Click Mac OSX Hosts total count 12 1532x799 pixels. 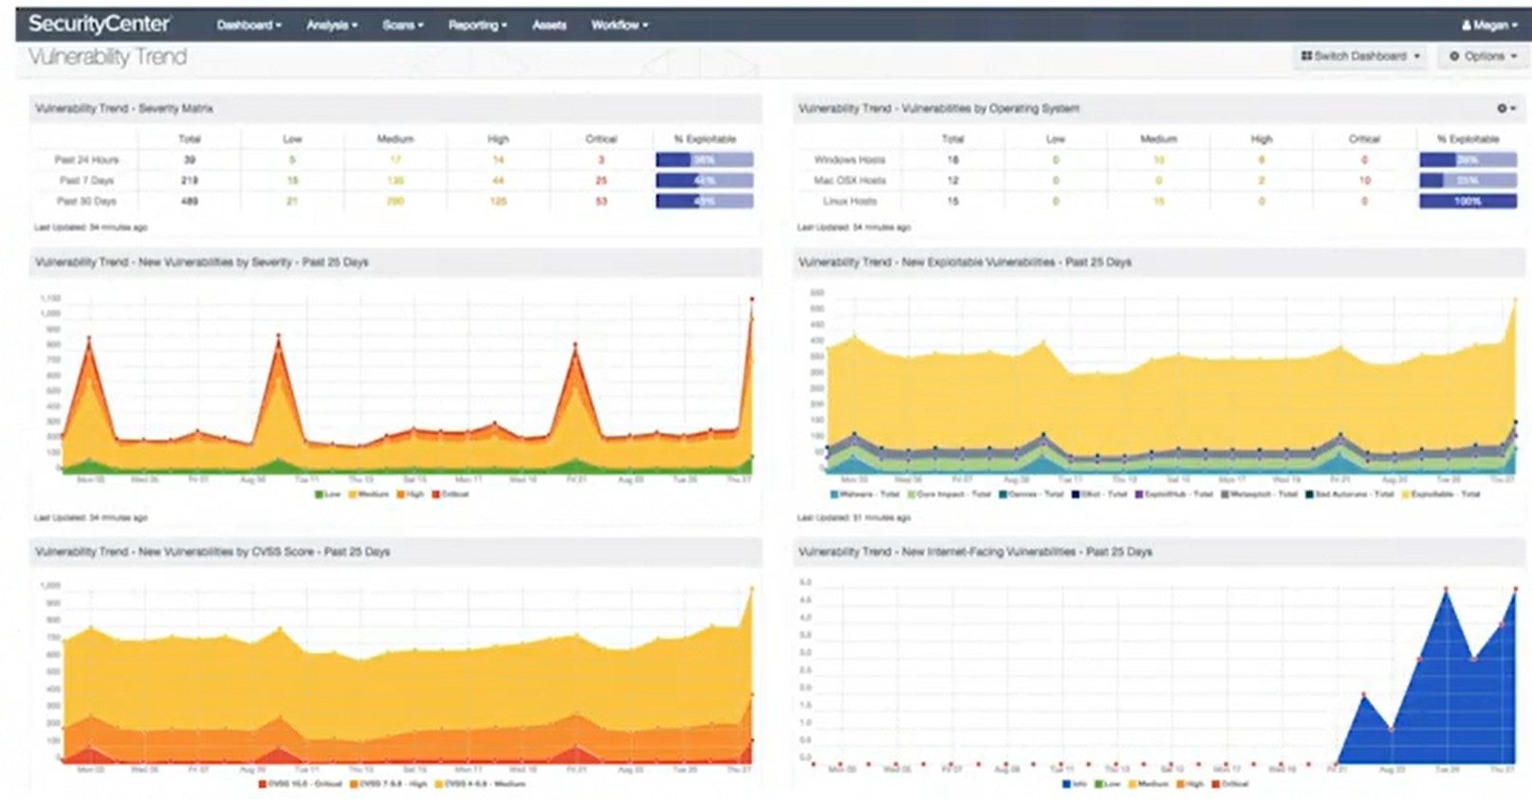[x=953, y=180]
